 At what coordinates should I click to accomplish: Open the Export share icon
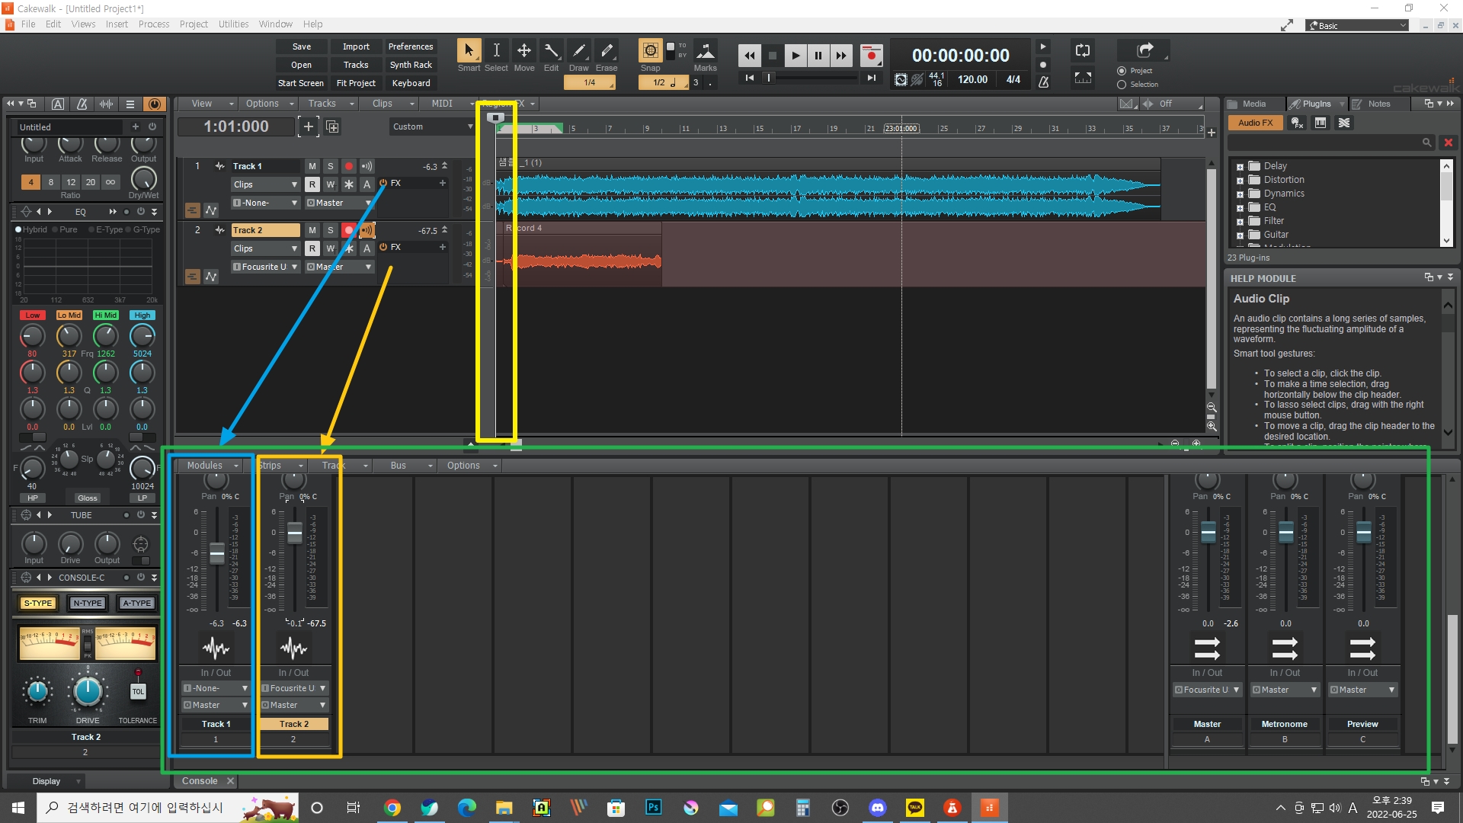(1144, 50)
